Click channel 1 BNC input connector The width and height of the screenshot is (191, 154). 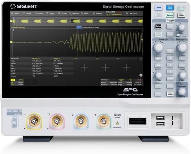[x=34, y=122]
